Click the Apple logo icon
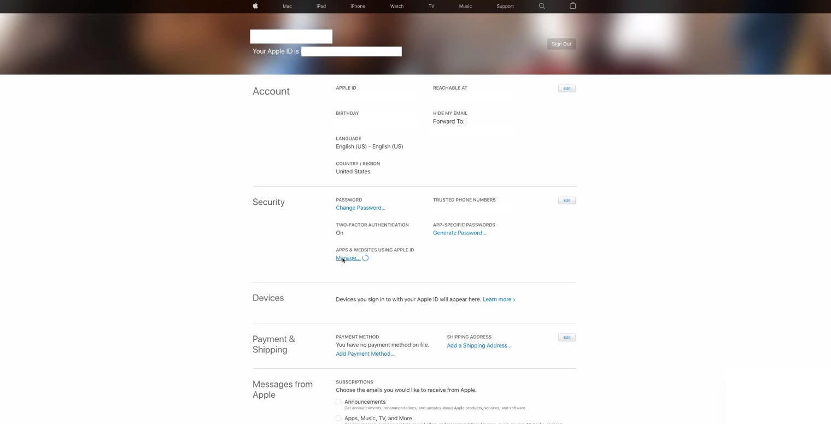This screenshot has width=831, height=424. [255, 6]
